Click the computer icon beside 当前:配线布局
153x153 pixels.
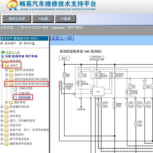tap(2, 56)
